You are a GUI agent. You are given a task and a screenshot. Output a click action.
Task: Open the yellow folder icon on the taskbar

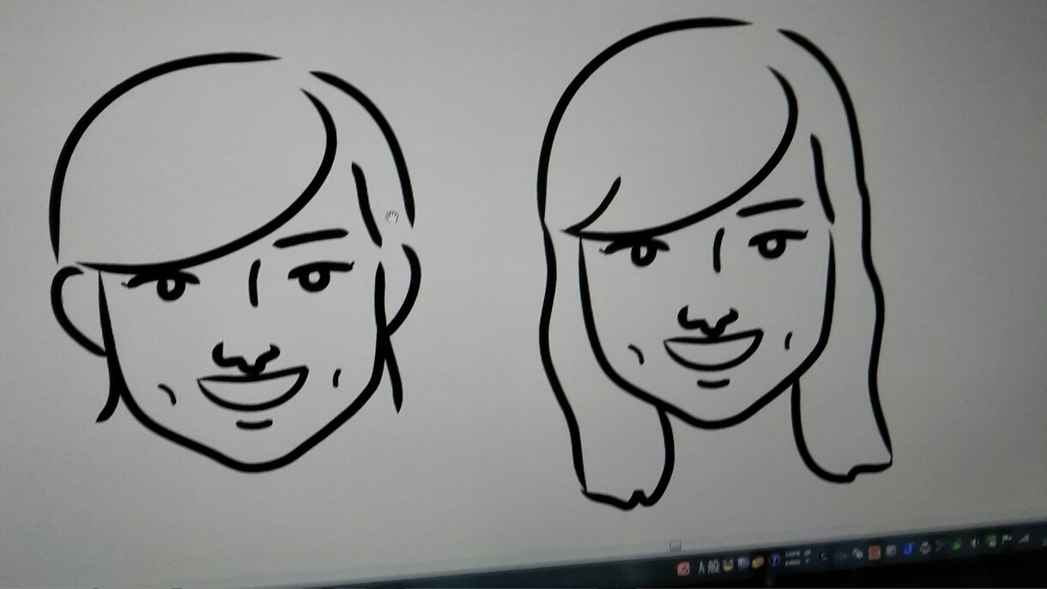click(x=757, y=562)
